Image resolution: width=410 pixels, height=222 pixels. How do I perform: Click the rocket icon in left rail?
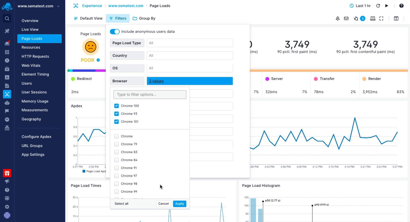(x=7, y=31)
